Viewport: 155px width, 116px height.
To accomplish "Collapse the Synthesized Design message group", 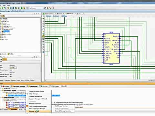I will click(1, 90).
